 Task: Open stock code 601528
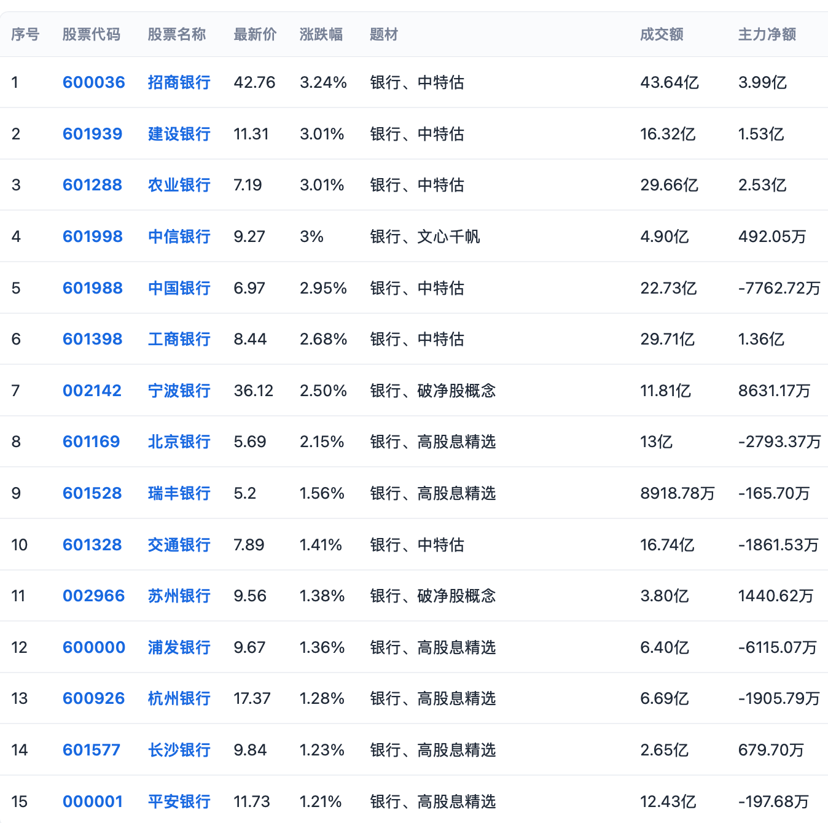[x=93, y=493]
